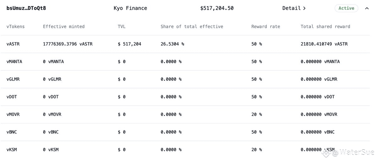Viewport: 377px width, 161px height.
Task: Collapse the Kyo Finance row with chevron
Action: (367, 8)
